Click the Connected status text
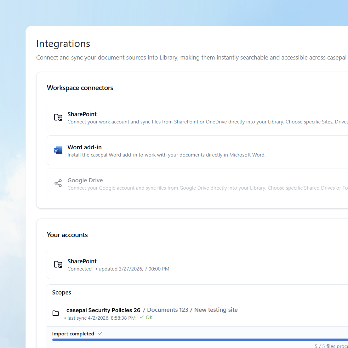This screenshot has height=348, width=348. [x=79, y=269]
